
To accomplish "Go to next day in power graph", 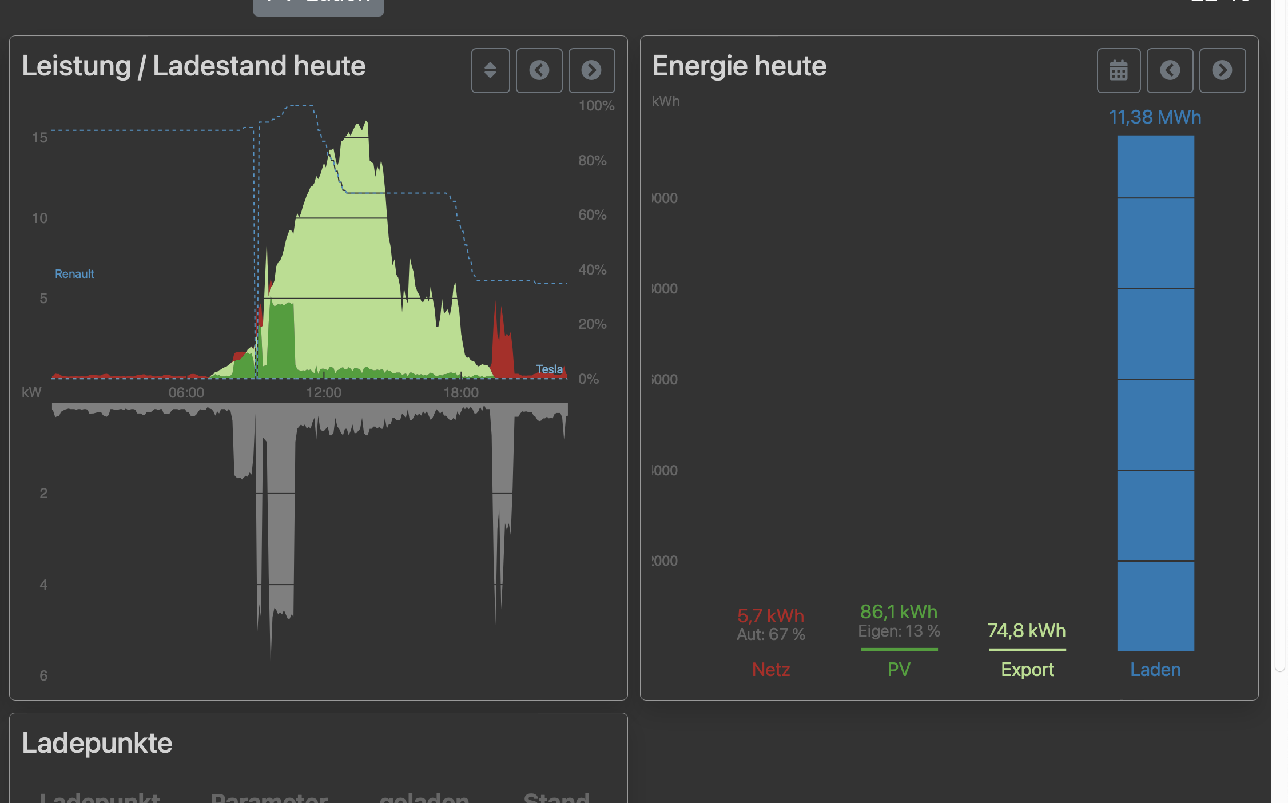I will tap(591, 70).
